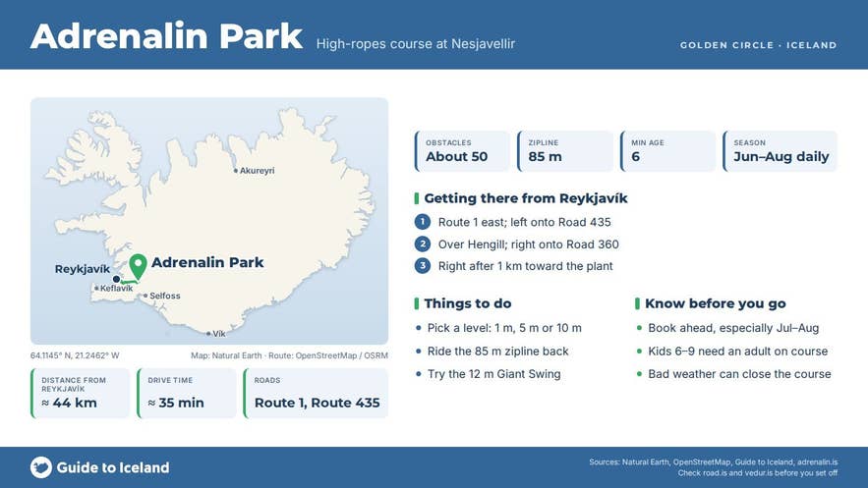This screenshot has height=488, width=868.
Task: Select the Zipline 85 m card
Action: point(565,151)
